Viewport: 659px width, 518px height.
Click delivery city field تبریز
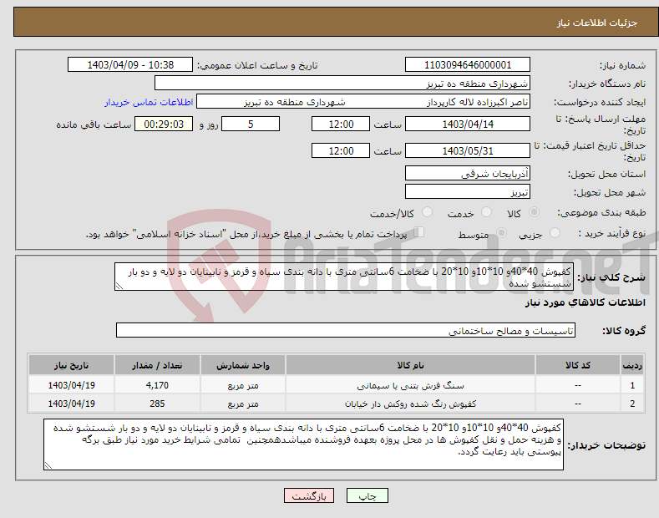pyautogui.click(x=468, y=191)
